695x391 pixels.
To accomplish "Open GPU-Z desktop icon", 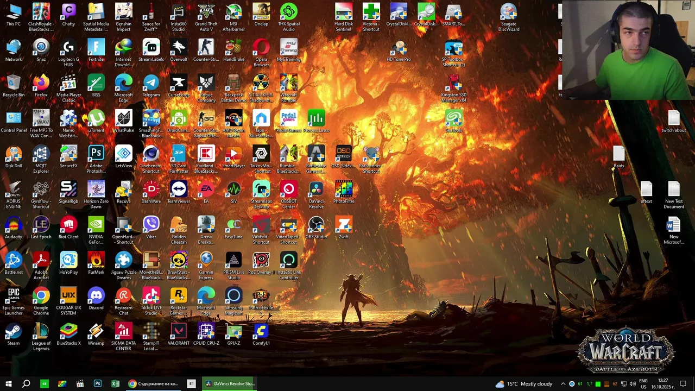I will point(233,334).
